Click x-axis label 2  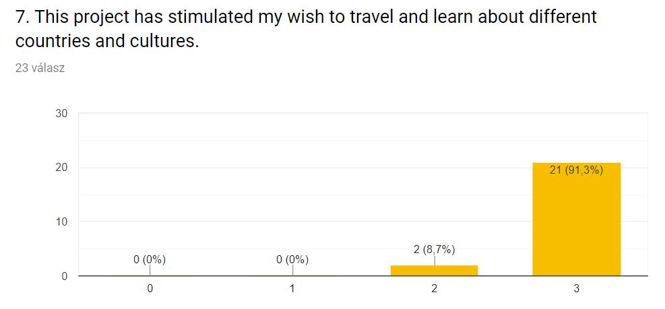pyautogui.click(x=435, y=289)
